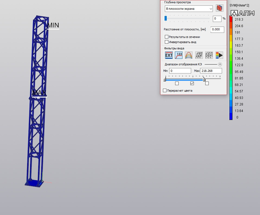The image size is (260, 215).
Task: Click the 218.3 legend value
Action: (x=239, y=20)
